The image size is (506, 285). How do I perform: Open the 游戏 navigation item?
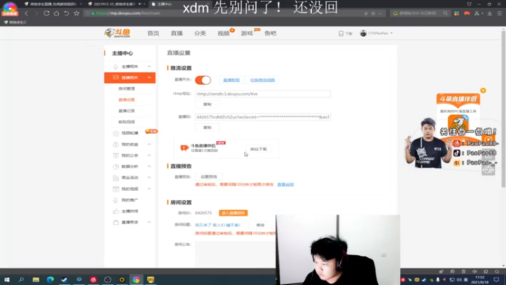click(x=247, y=34)
